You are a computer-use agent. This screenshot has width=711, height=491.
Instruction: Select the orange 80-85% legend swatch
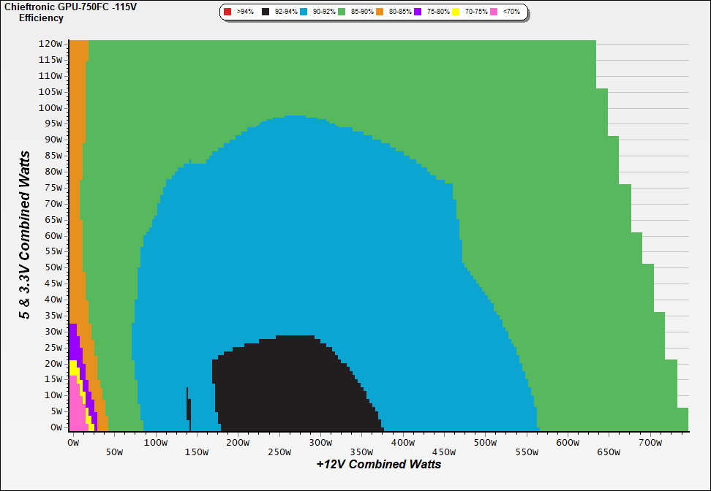(380, 12)
